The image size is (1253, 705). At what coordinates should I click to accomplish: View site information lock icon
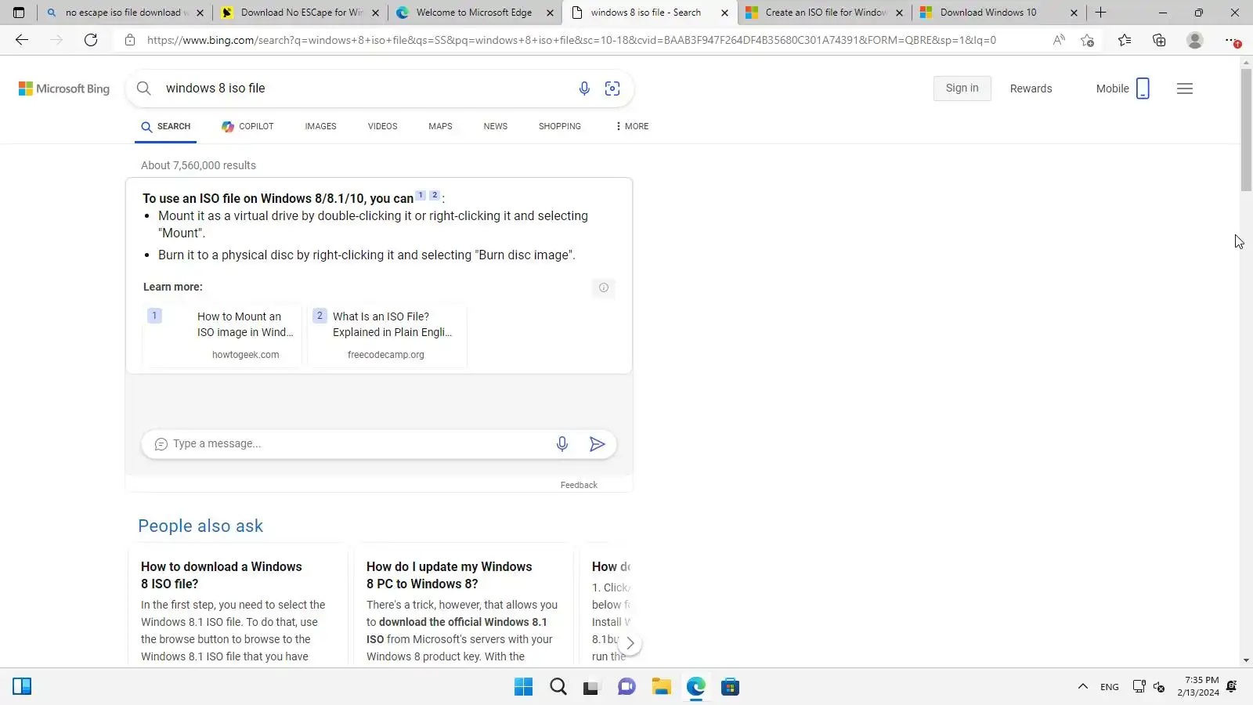pyautogui.click(x=130, y=40)
